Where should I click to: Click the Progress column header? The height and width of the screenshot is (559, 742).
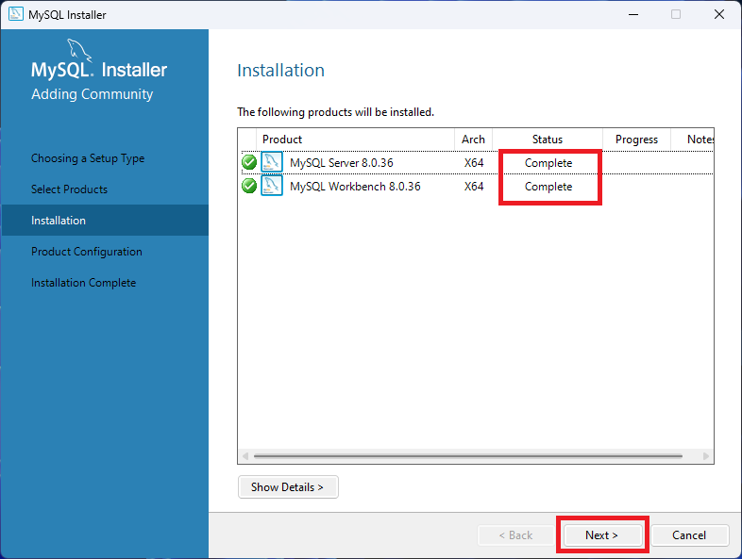636,140
